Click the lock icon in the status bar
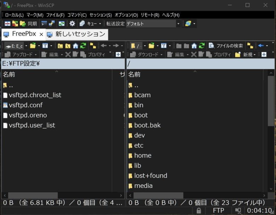This screenshot has width=276, height=215. (199, 210)
